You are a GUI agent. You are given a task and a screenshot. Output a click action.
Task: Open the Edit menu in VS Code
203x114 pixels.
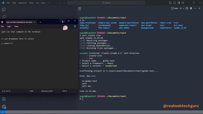click(x=14, y=3)
